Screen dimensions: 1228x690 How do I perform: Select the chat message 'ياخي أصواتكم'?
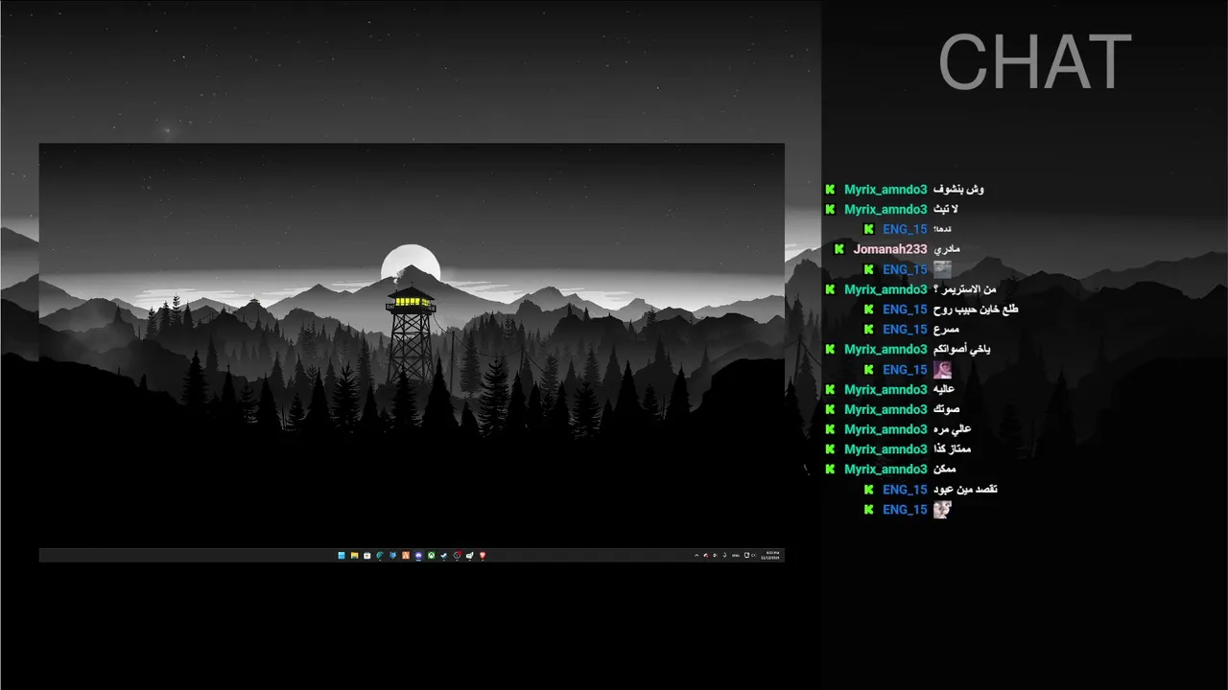point(962,349)
